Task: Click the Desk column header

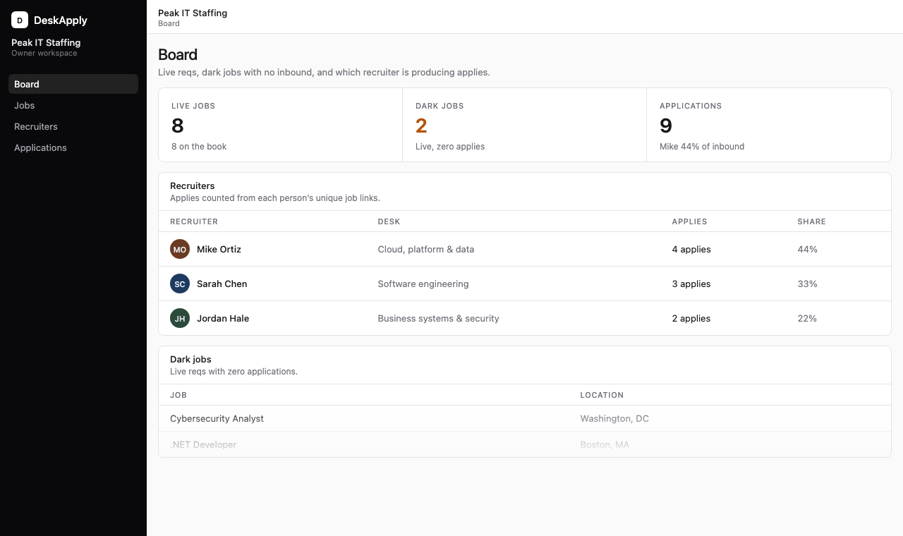Action: [389, 221]
